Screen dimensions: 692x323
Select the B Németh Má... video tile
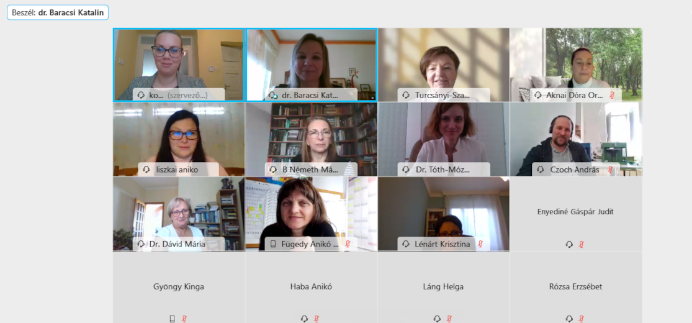coord(311,139)
